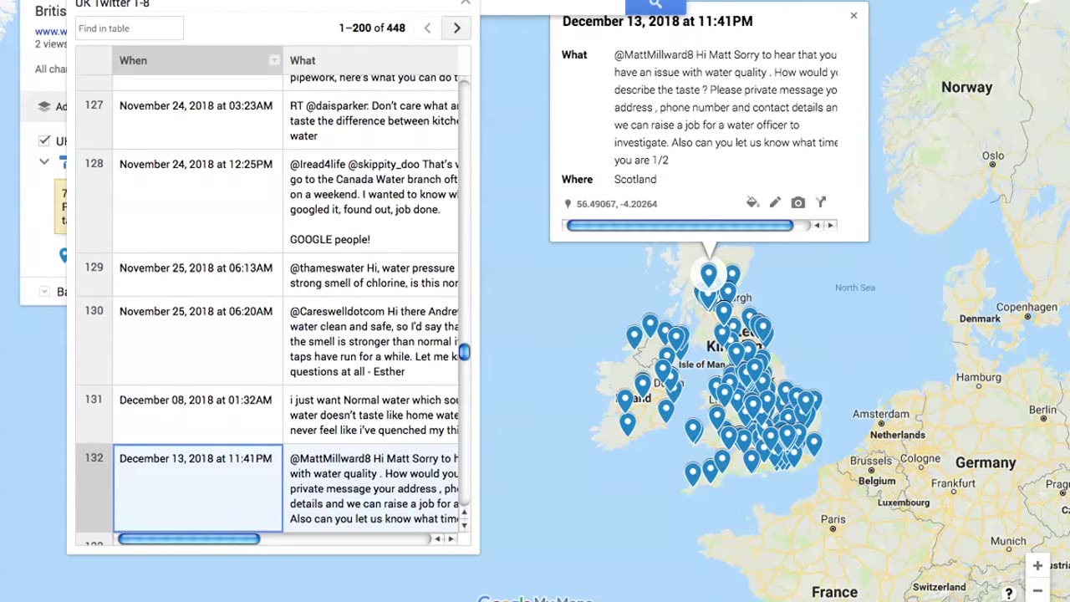Viewport: 1070px width, 602px height.
Task: Click cell December 13, 2018 at 11:41PM
Action: click(197, 487)
